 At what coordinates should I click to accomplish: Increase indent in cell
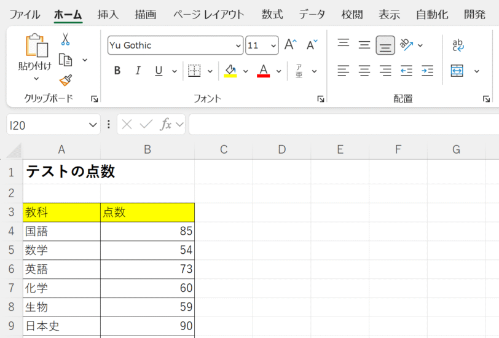pyautogui.click(x=427, y=71)
